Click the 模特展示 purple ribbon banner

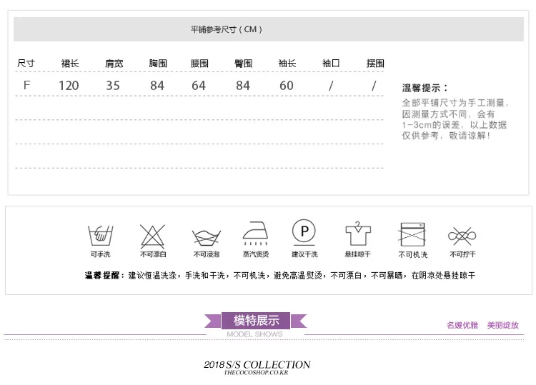point(256,321)
